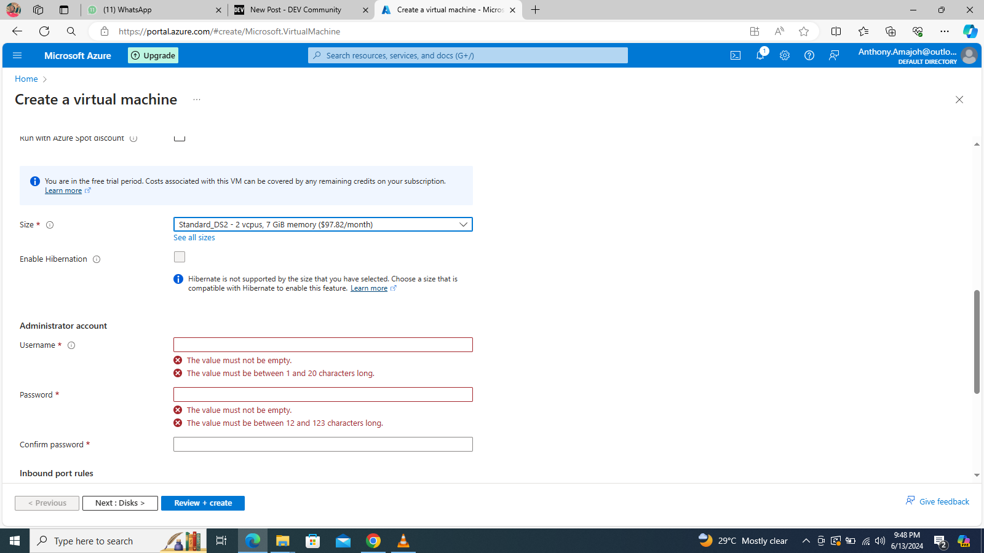Show hidden system tray icons

click(x=806, y=541)
